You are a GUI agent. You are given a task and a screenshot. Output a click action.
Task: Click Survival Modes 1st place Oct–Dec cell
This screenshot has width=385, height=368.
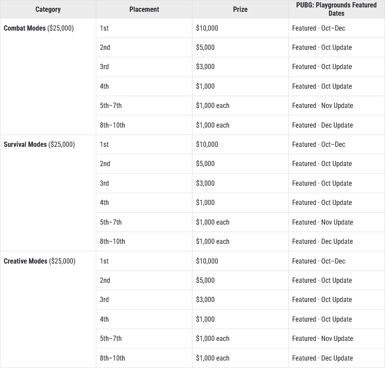coord(336,145)
